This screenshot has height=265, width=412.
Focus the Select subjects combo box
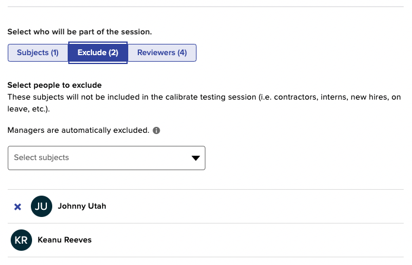106,158
